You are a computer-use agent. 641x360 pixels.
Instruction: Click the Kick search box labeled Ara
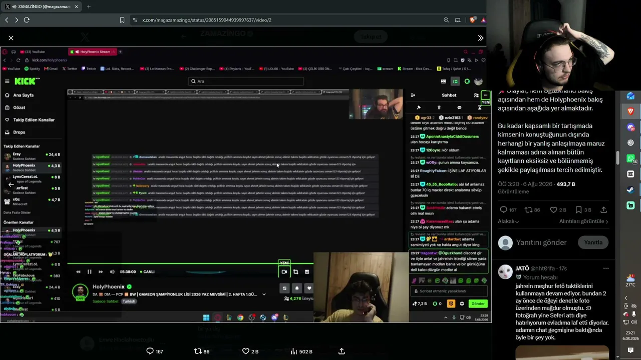246,81
